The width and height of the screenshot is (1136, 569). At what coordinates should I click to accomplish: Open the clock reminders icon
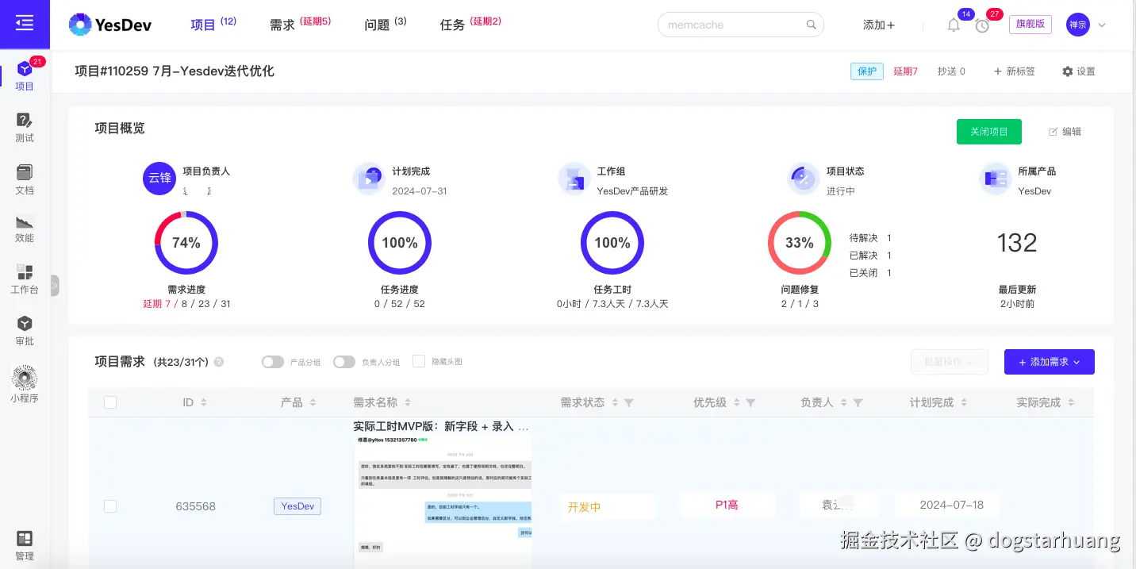[982, 25]
